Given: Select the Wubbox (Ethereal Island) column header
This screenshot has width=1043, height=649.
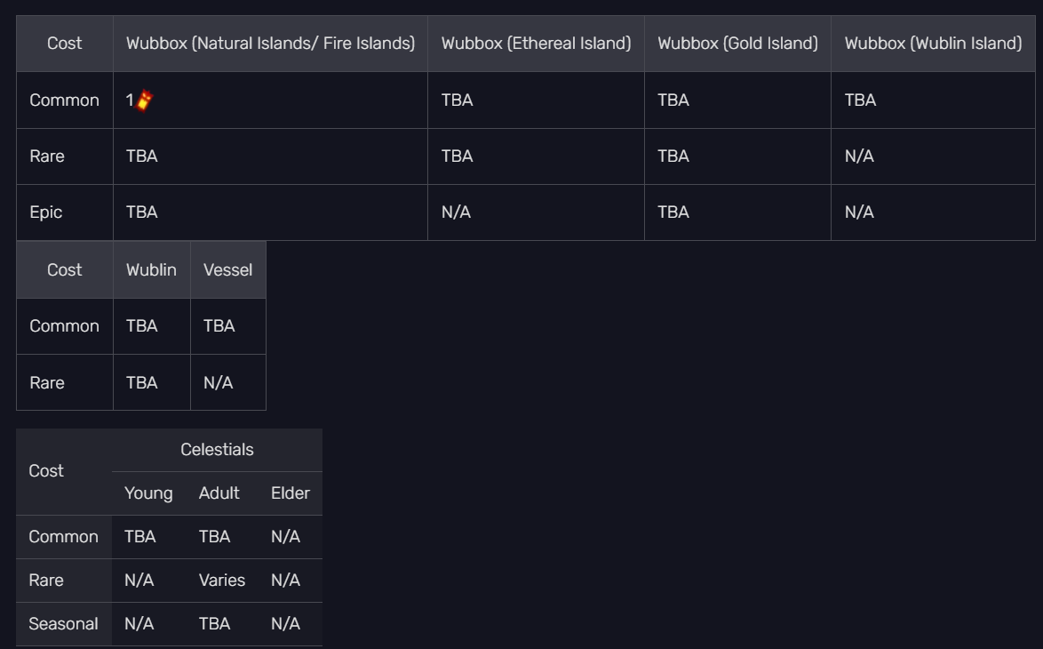Looking at the screenshot, I should (536, 43).
